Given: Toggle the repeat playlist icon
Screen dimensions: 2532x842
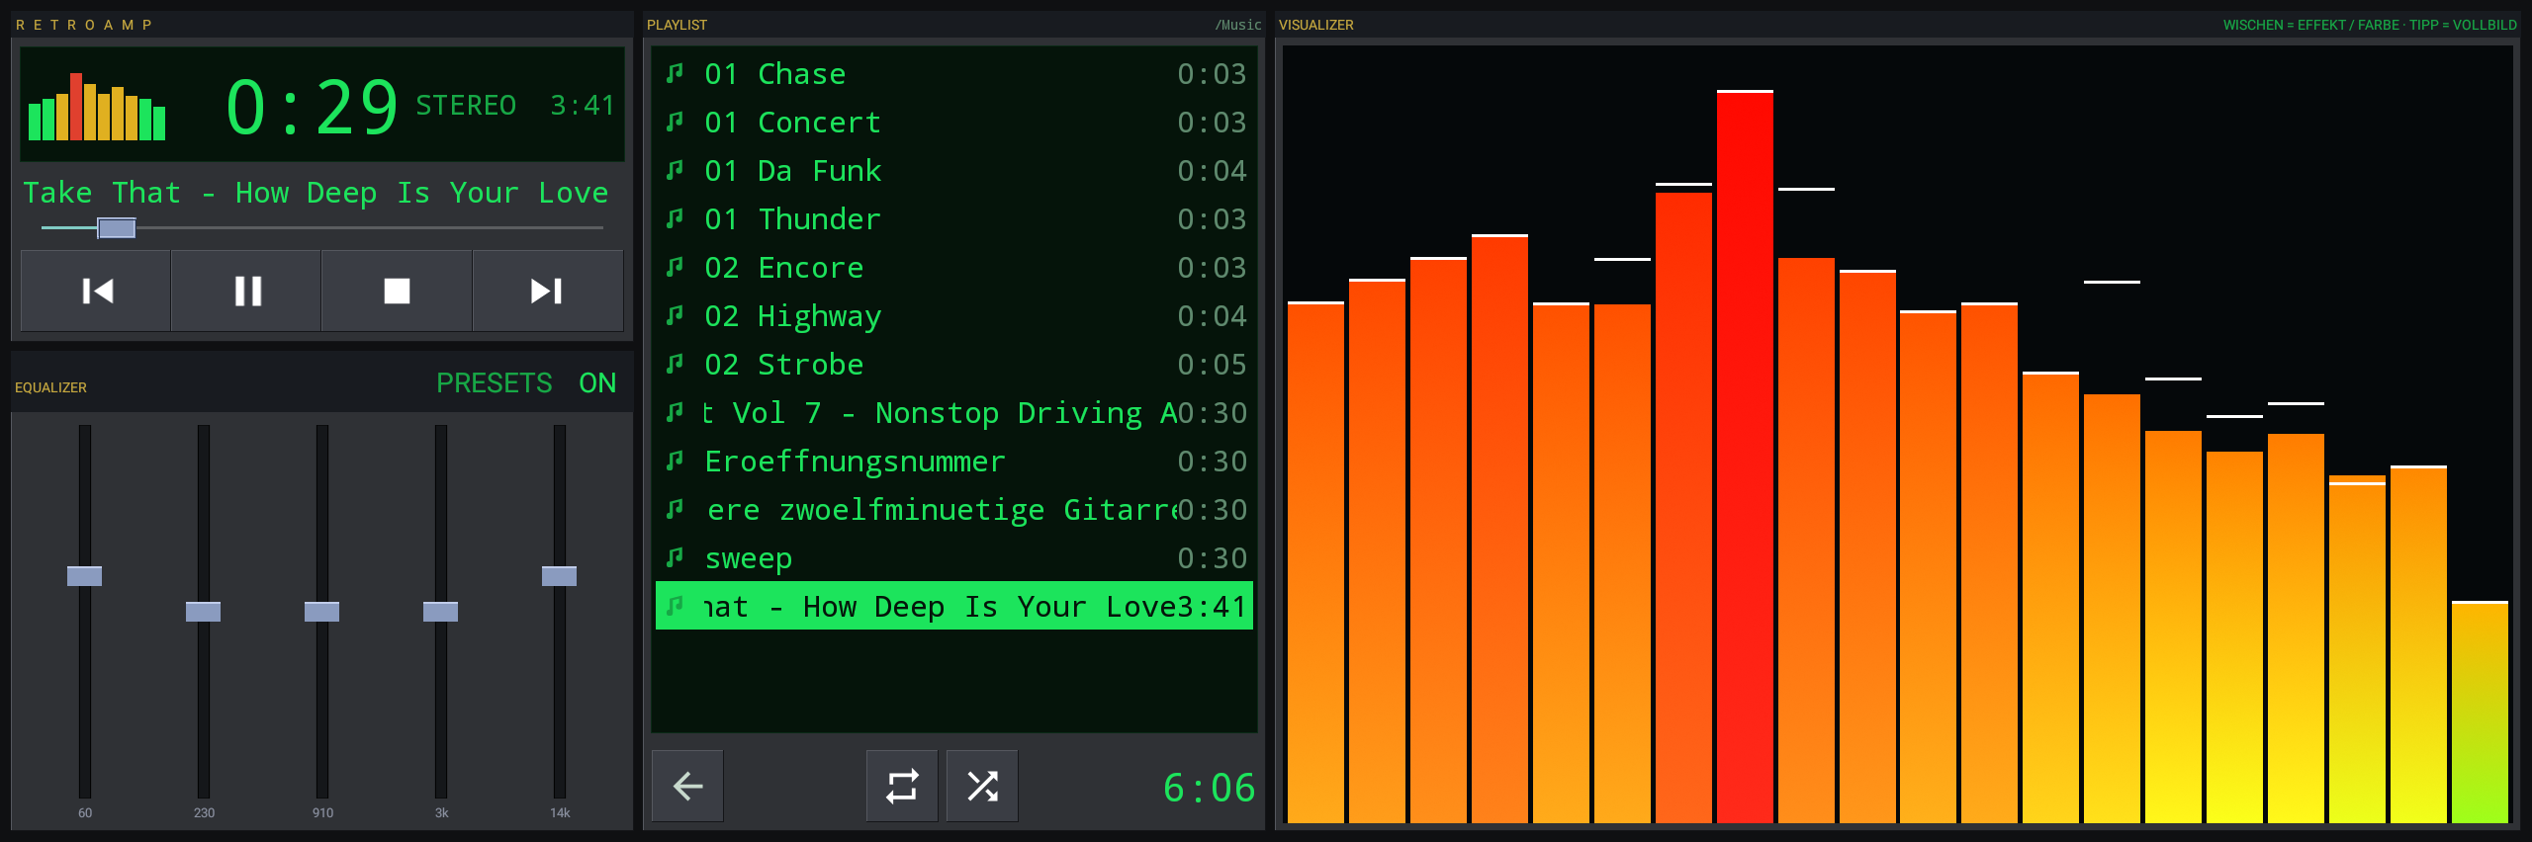Looking at the screenshot, I should coord(902,786).
